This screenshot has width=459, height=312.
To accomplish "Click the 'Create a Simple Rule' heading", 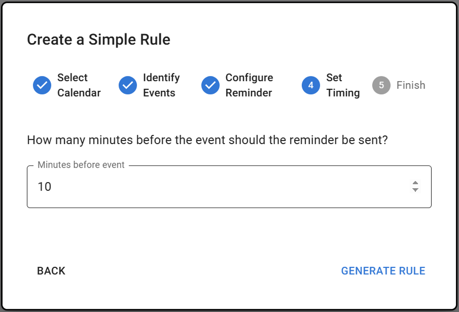I will click(98, 40).
